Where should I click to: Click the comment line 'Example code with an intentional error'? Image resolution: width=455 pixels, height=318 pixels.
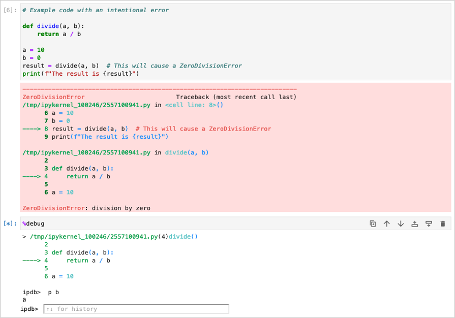coord(96,10)
